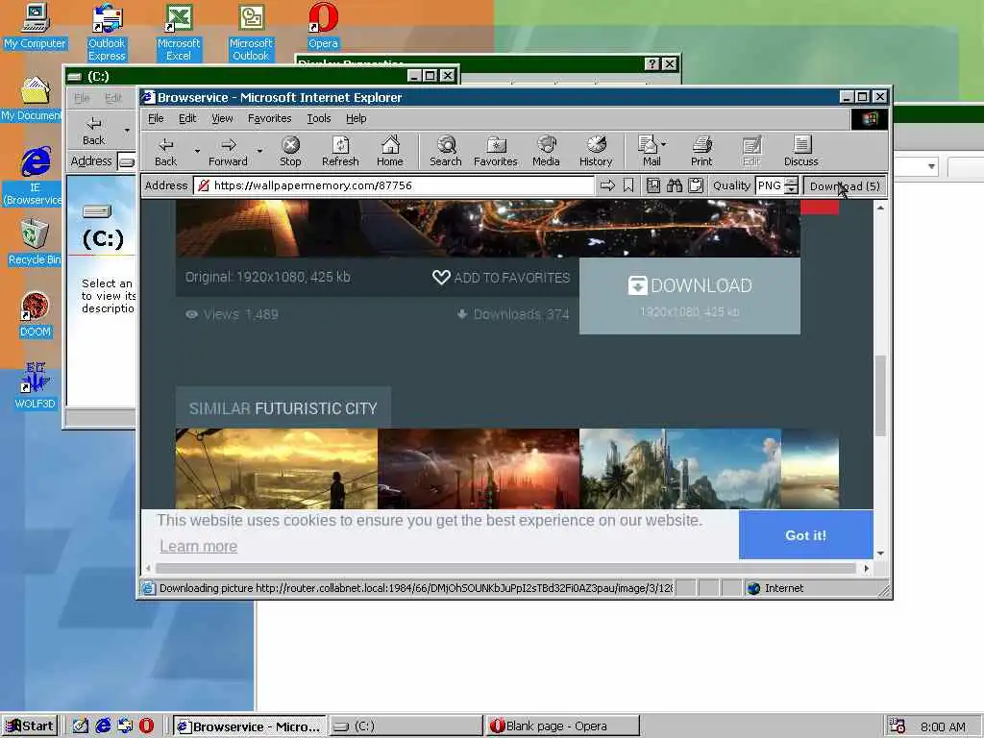Open the File menu in Internet Explorer
Viewport: 984px width, 738px height.
click(x=156, y=118)
